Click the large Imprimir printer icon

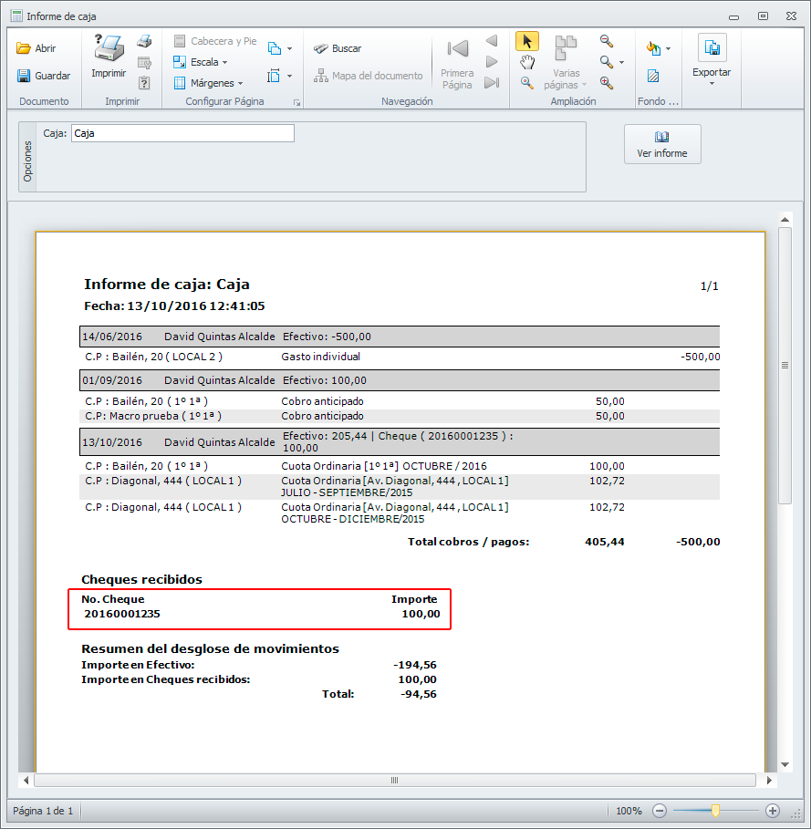109,47
